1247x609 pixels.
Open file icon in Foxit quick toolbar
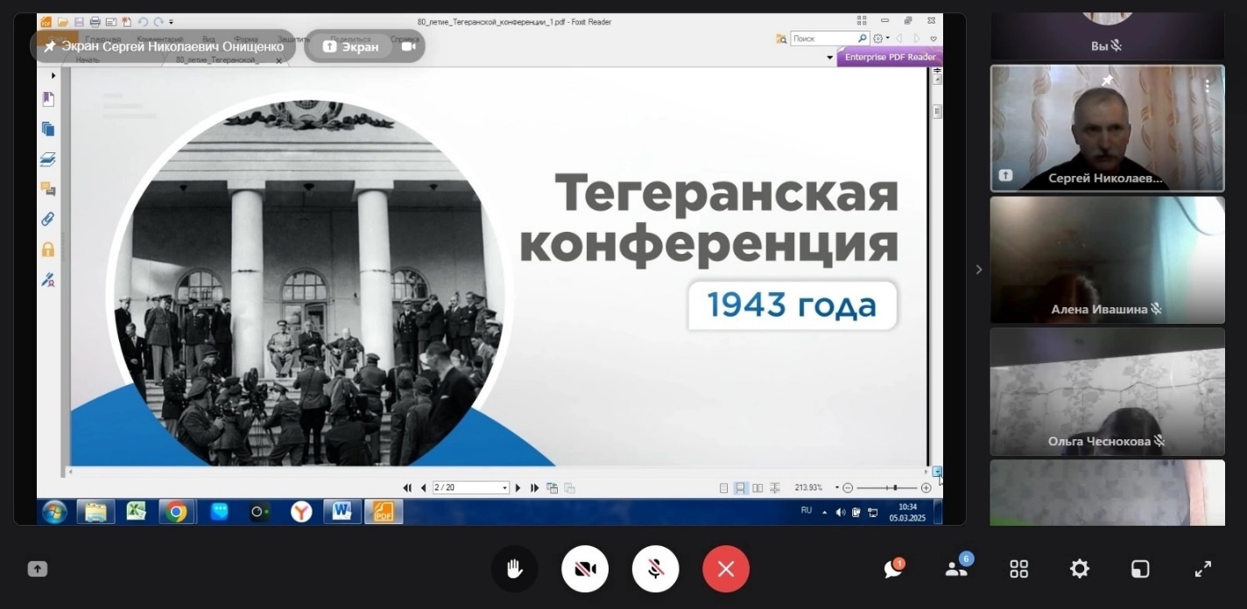click(63, 22)
